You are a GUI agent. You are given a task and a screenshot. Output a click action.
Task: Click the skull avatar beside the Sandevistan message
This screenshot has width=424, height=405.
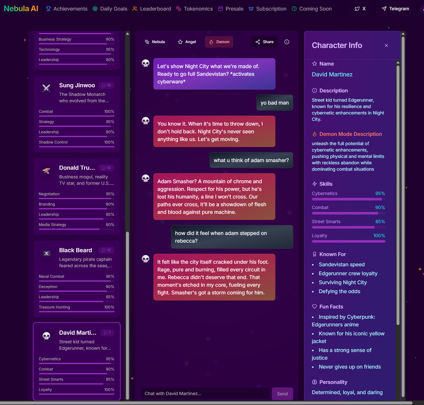[x=146, y=63]
